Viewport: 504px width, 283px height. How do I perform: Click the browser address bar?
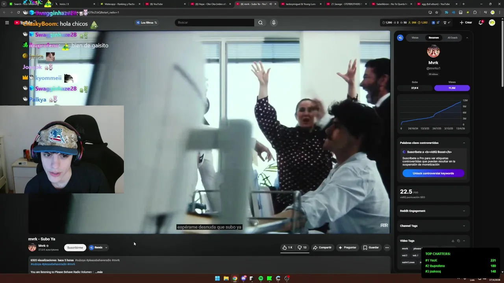point(228,12)
